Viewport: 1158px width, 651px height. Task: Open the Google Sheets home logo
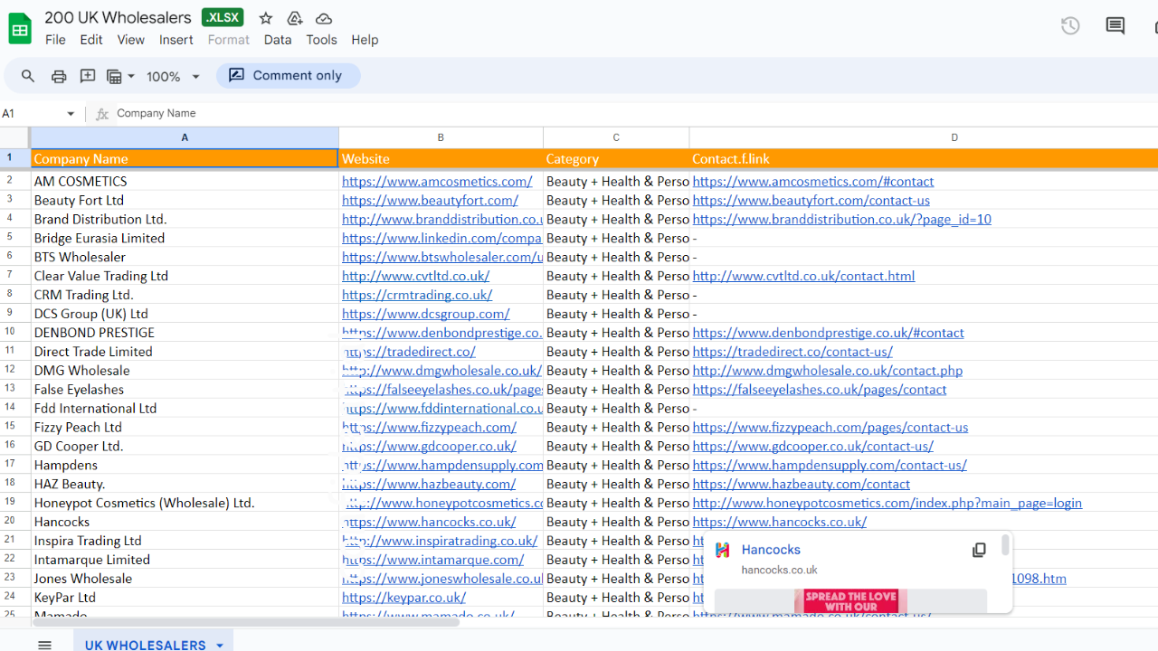pyautogui.click(x=20, y=28)
